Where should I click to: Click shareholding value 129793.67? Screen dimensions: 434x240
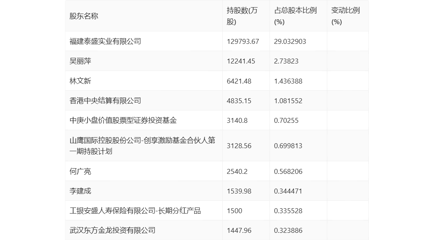tap(243, 42)
